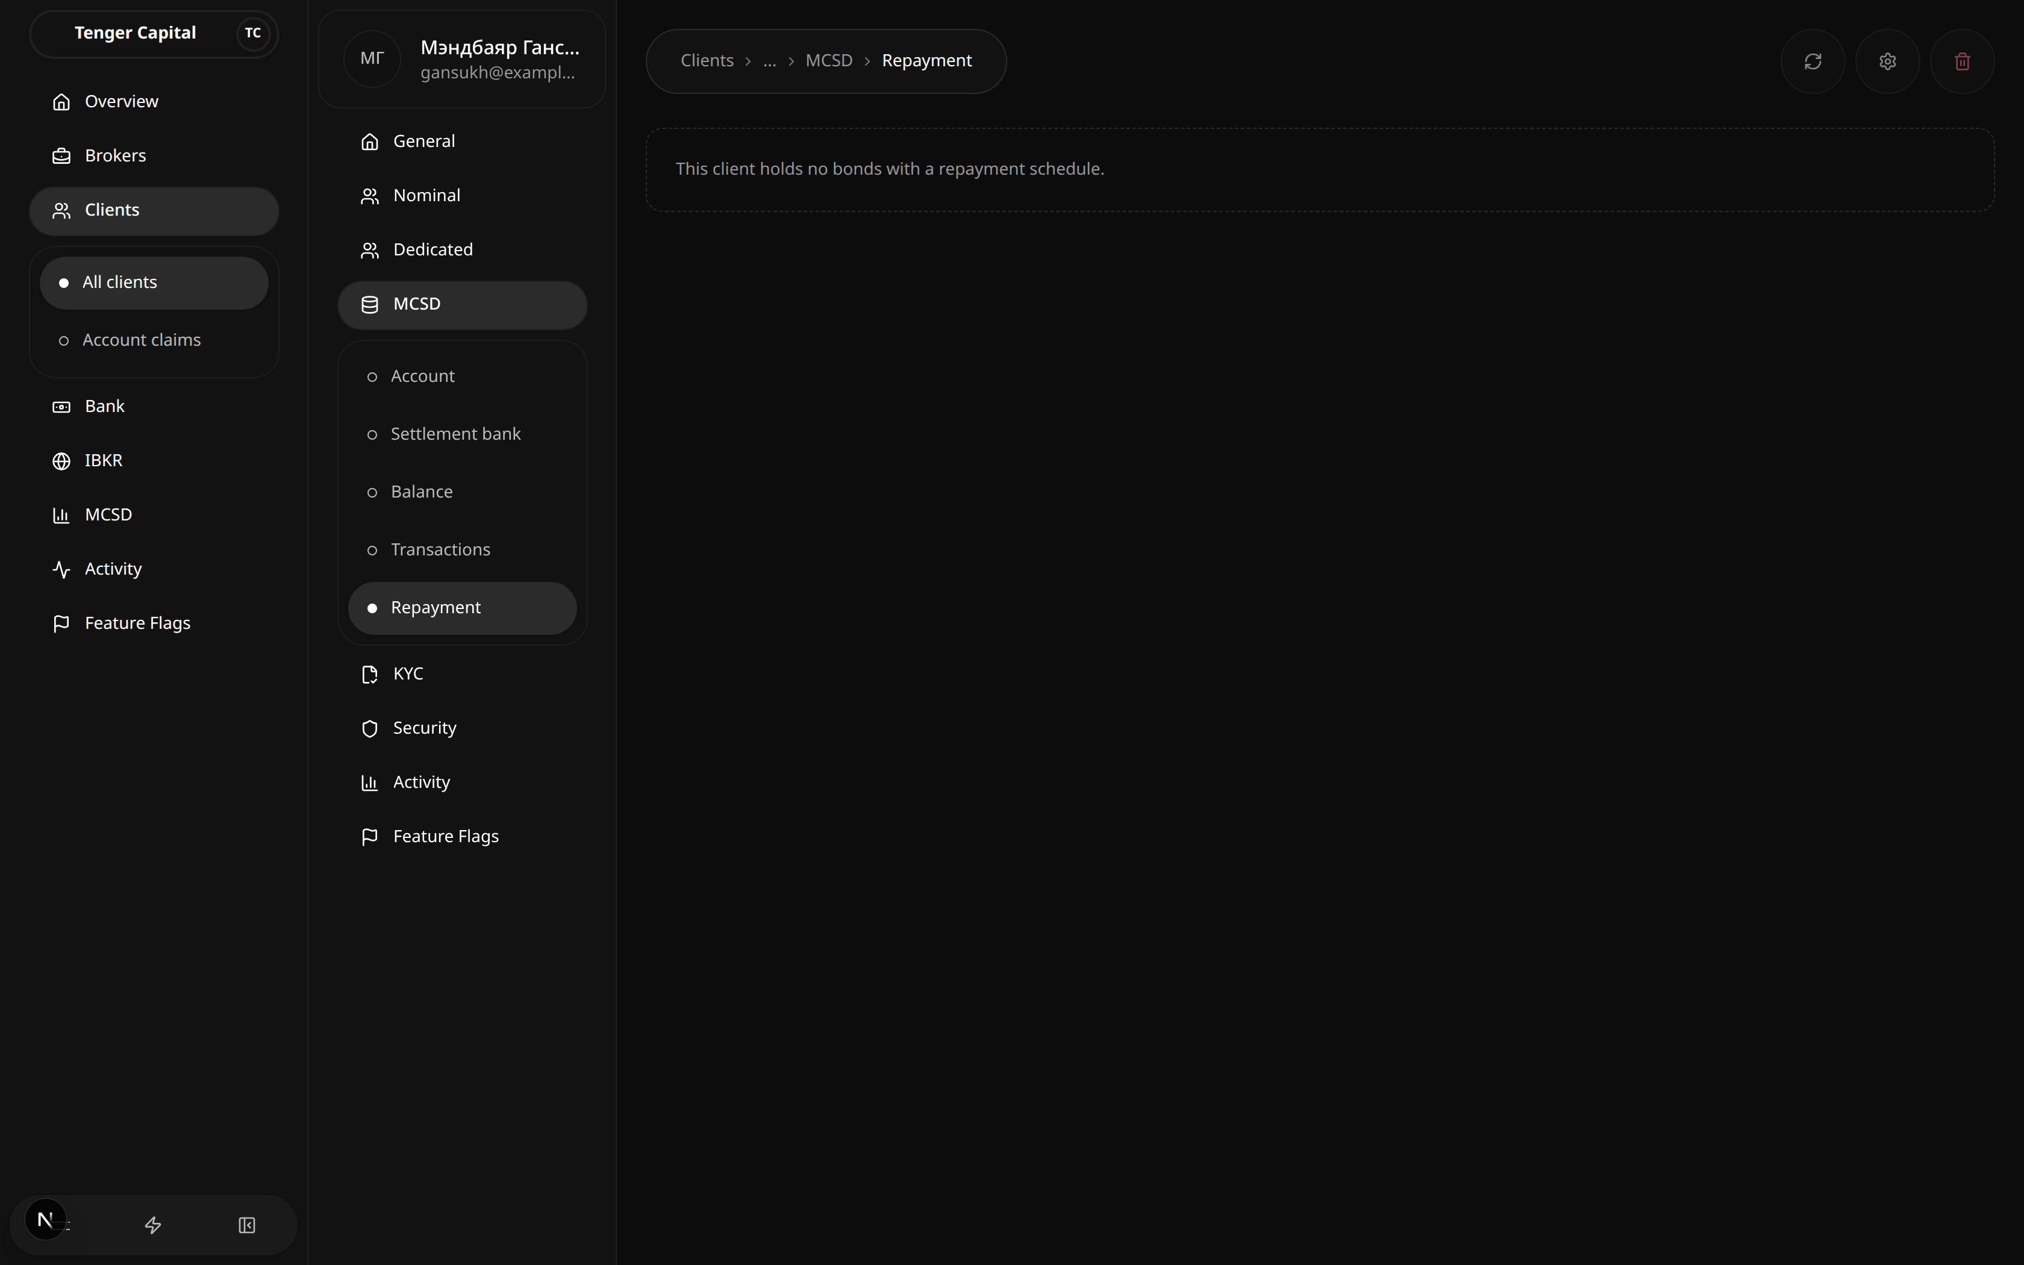Open the Tenger Capital organization switcher

pyautogui.click(x=154, y=34)
